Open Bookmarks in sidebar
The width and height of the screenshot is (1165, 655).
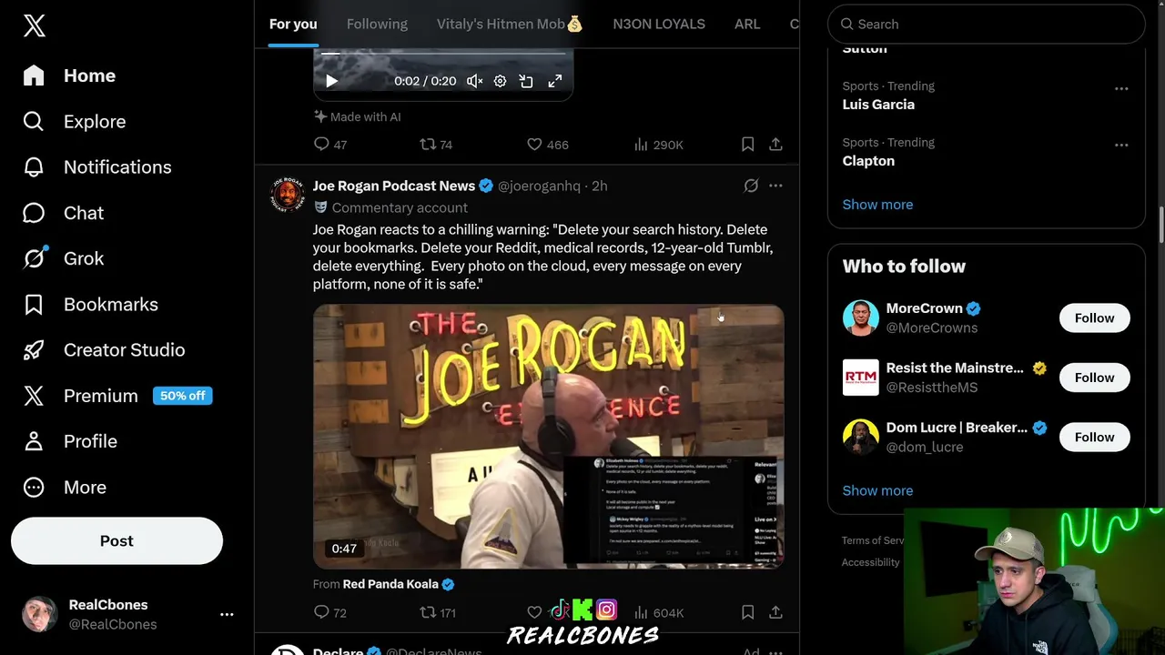91,304
